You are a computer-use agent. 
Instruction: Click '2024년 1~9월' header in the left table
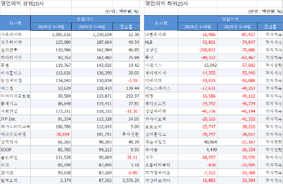(x=51, y=27)
